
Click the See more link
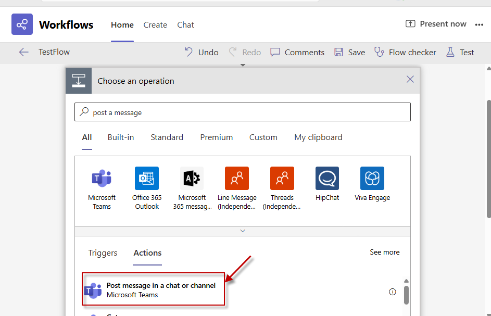(x=384, y=252)
